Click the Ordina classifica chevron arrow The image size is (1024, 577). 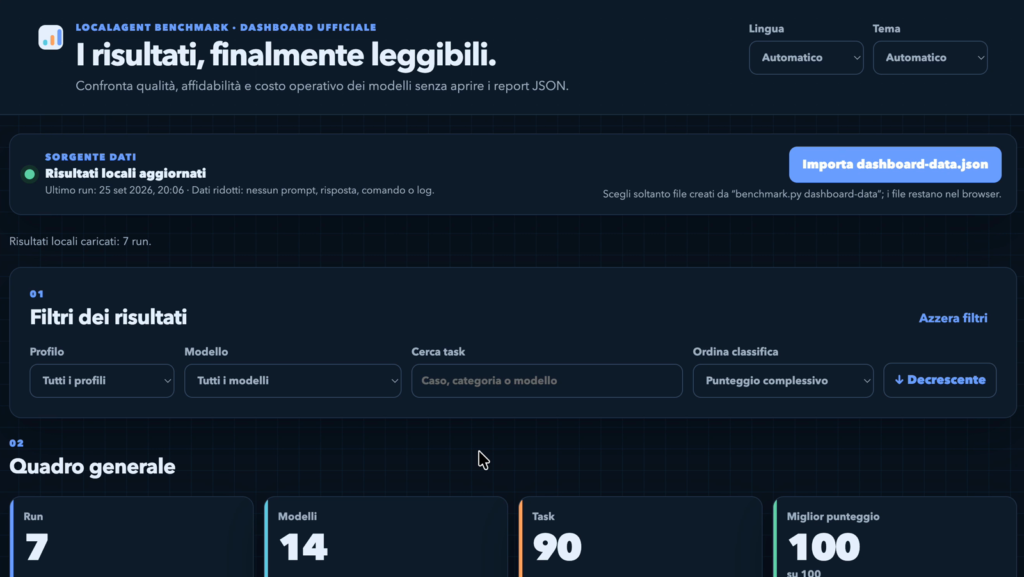(x=867, y=381)
